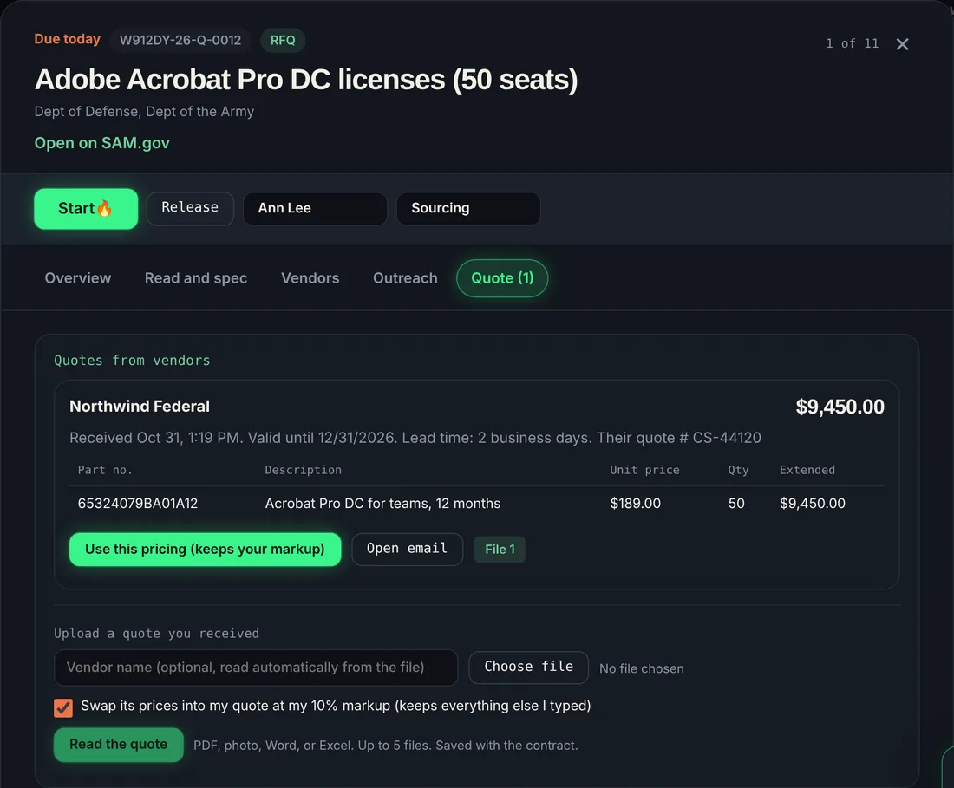Open the Read and spec tab

pyautogui.click(x=196, y=278)
